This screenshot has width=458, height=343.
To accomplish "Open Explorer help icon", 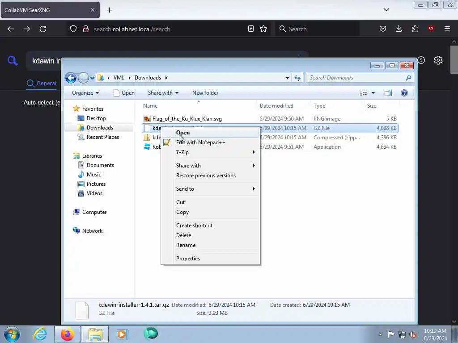I will 404,93.
